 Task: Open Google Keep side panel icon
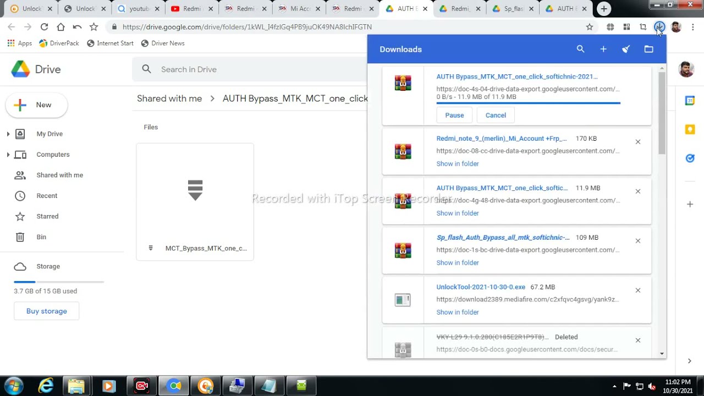point(690,129)
